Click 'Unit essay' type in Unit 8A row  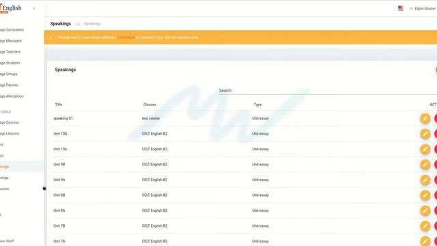(260, 210)
